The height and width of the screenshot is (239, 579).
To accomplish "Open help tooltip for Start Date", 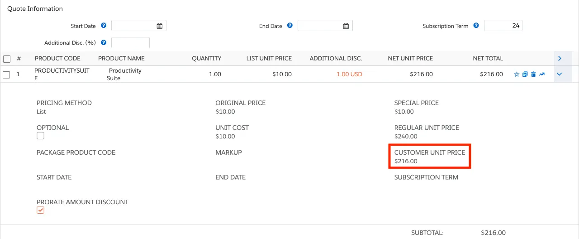I will click(x=104, y=26).
